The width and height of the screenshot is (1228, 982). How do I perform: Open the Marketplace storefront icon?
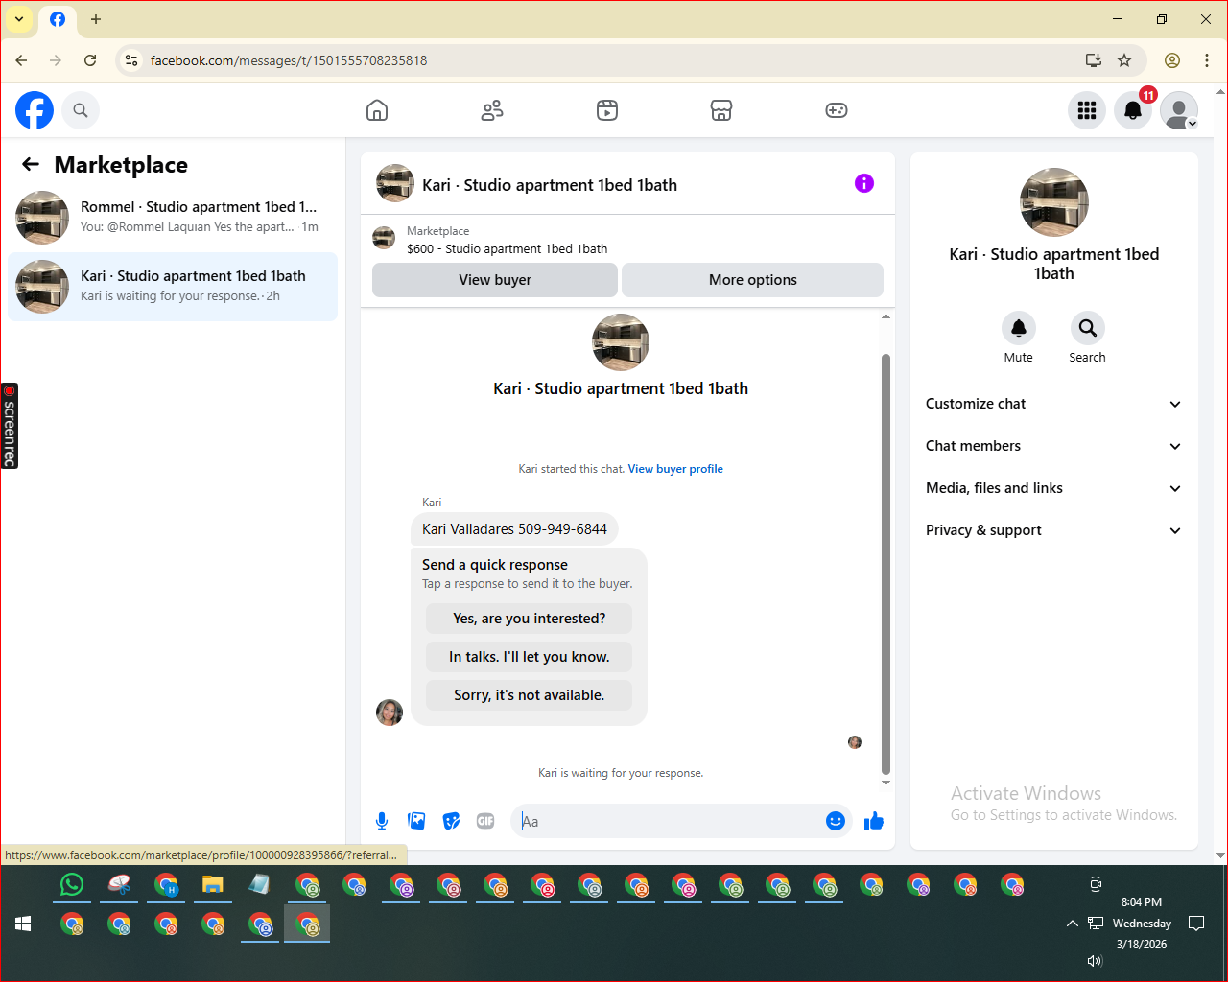[721, 110]
